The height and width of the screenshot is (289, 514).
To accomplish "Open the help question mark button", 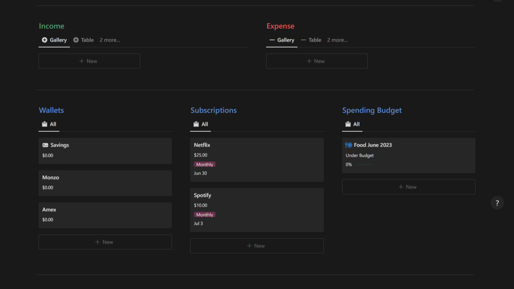I will tap(497, 203).
